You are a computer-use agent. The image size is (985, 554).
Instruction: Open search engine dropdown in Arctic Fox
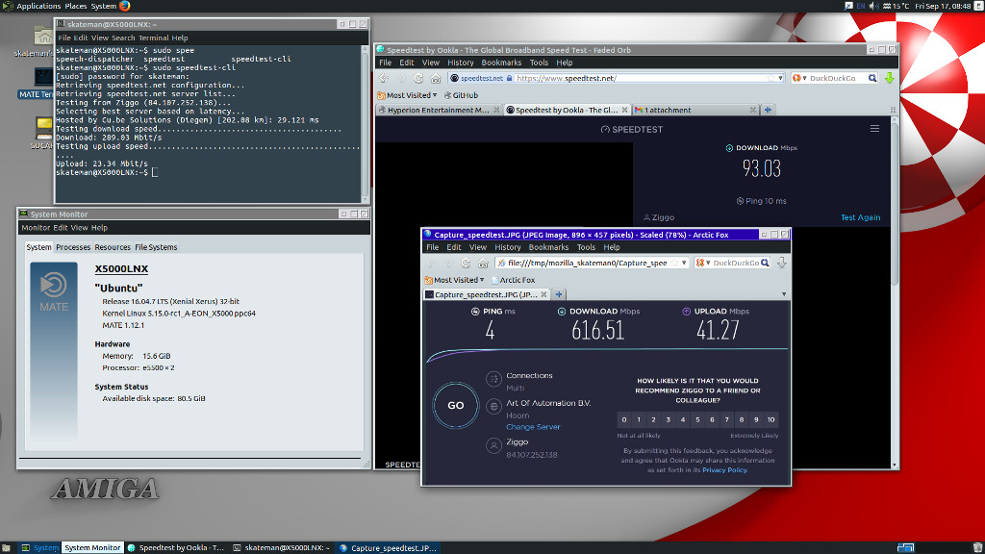pos(703,263)
